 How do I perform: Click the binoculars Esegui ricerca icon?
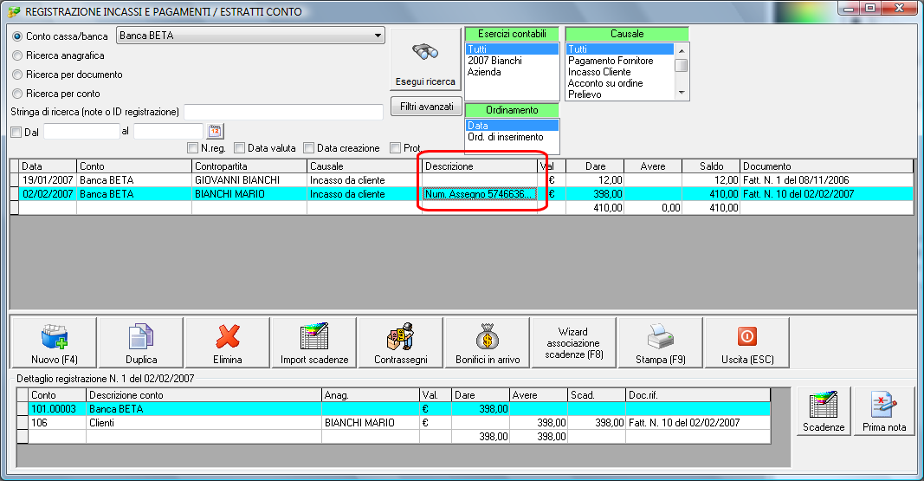click(x=425, y=53)
